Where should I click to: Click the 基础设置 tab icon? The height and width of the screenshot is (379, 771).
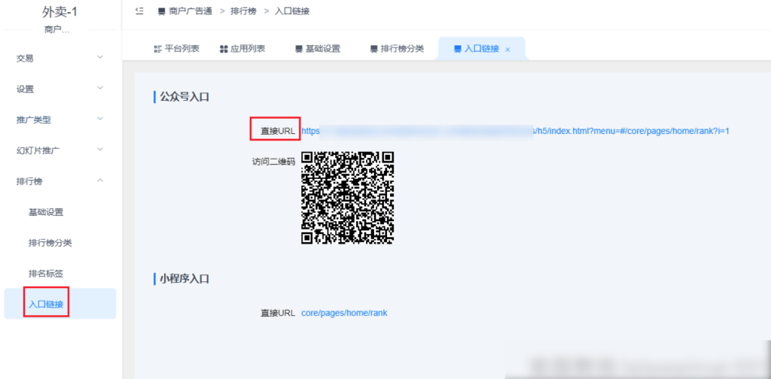tap(299, 49)
